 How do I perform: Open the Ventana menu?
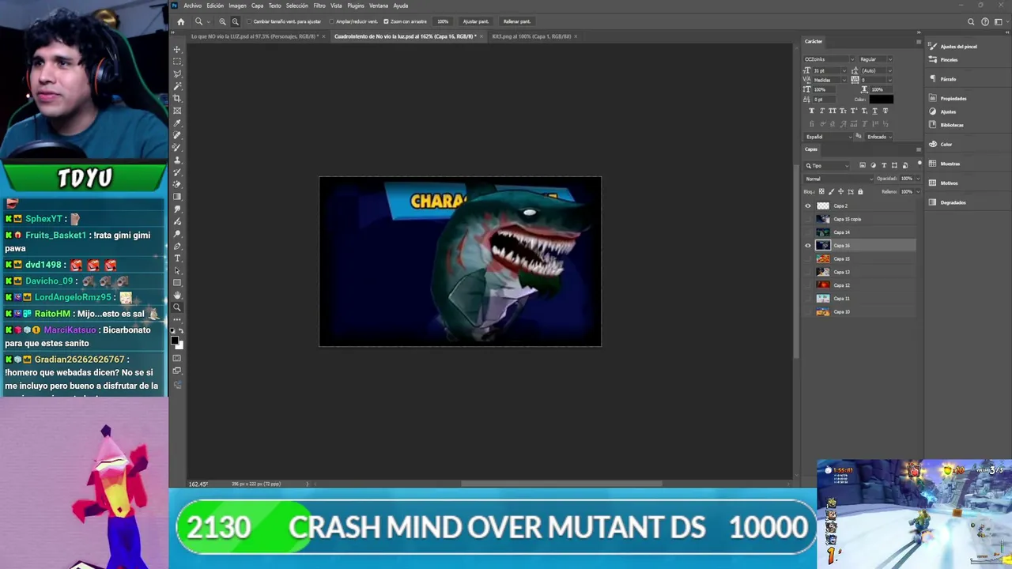(379, 6)
